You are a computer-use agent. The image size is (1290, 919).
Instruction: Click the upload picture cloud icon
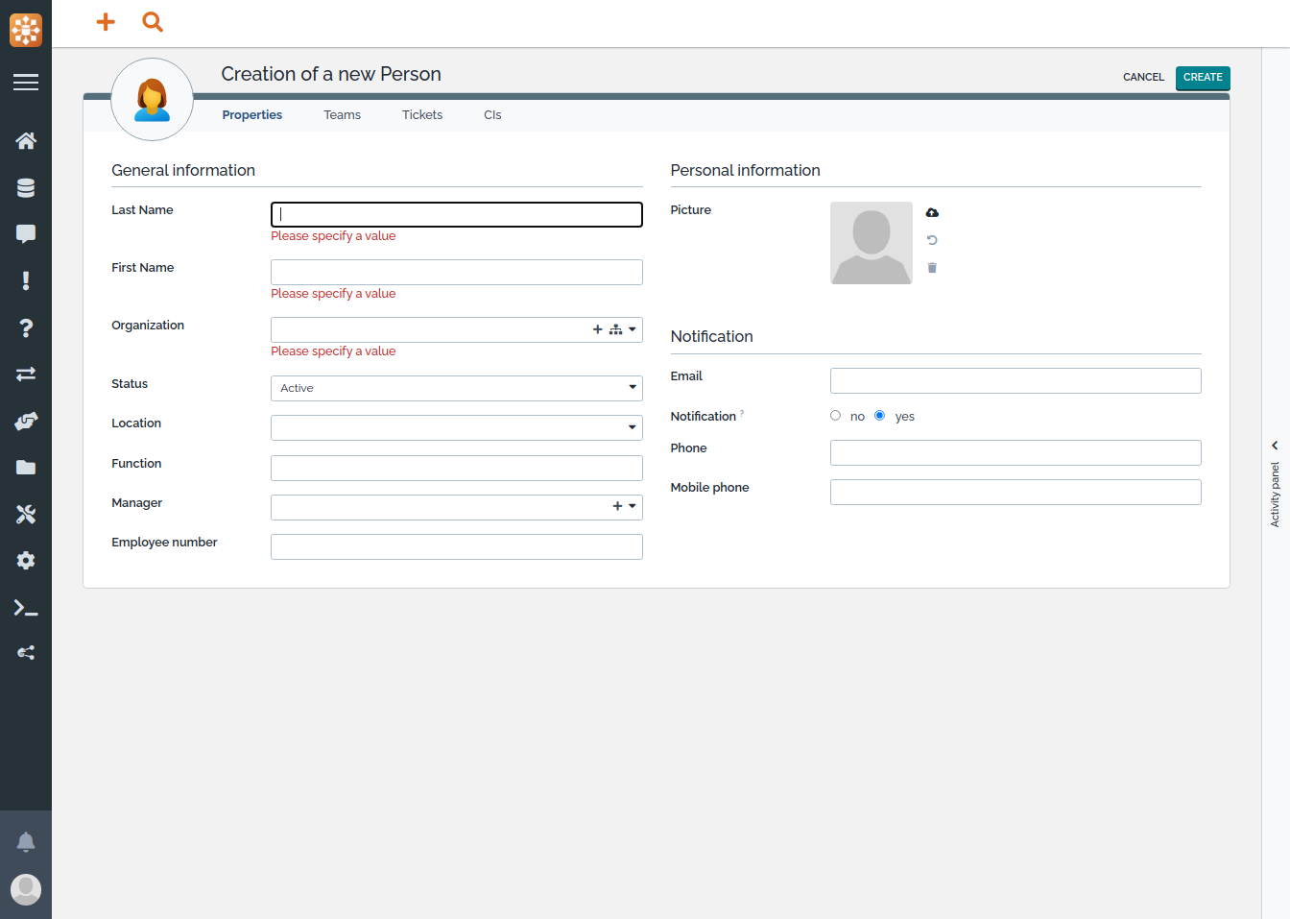tap(932, 212)
